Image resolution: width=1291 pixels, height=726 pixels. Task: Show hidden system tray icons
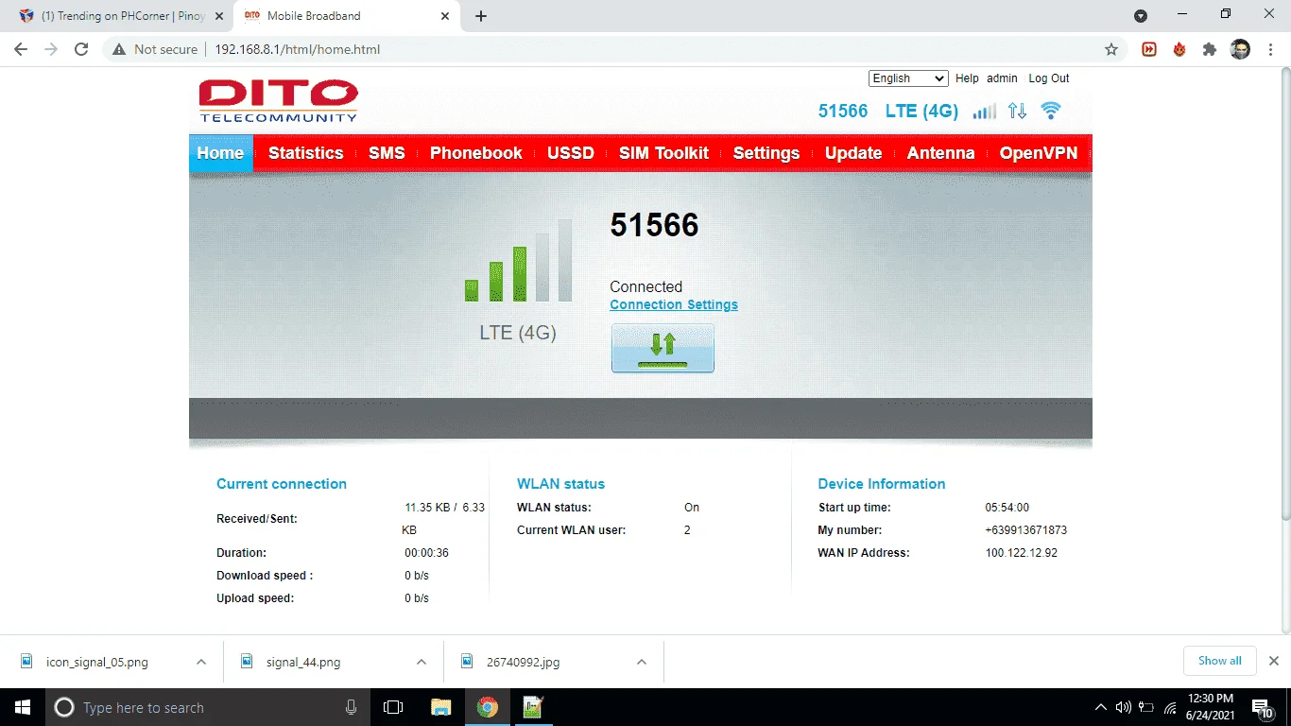tap(1100, 707)
